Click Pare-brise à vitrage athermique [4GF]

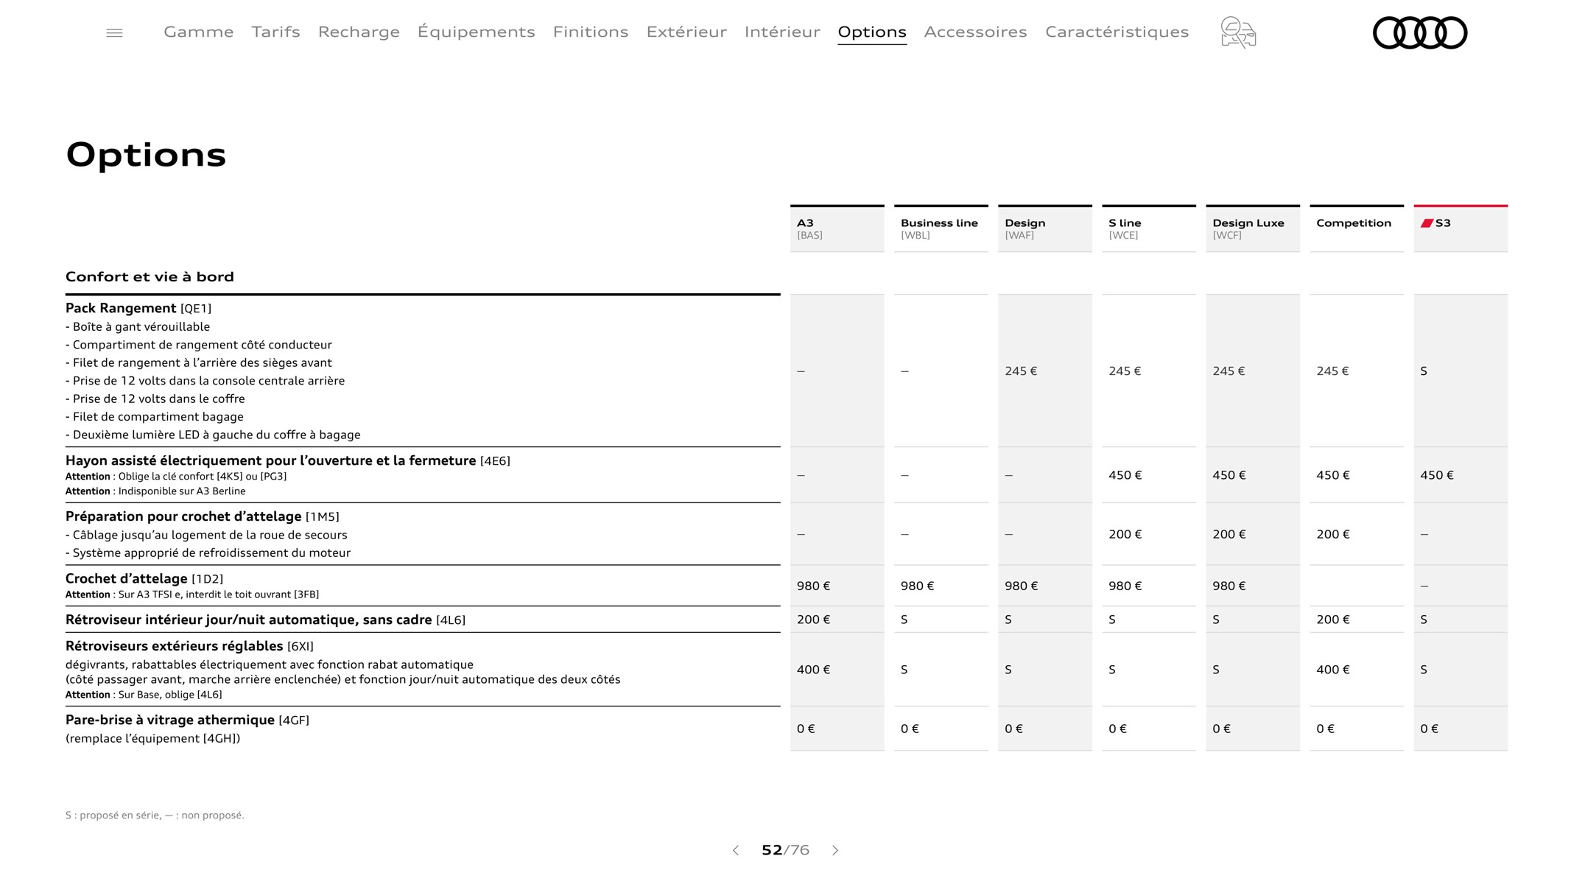[x=187, y=720]
